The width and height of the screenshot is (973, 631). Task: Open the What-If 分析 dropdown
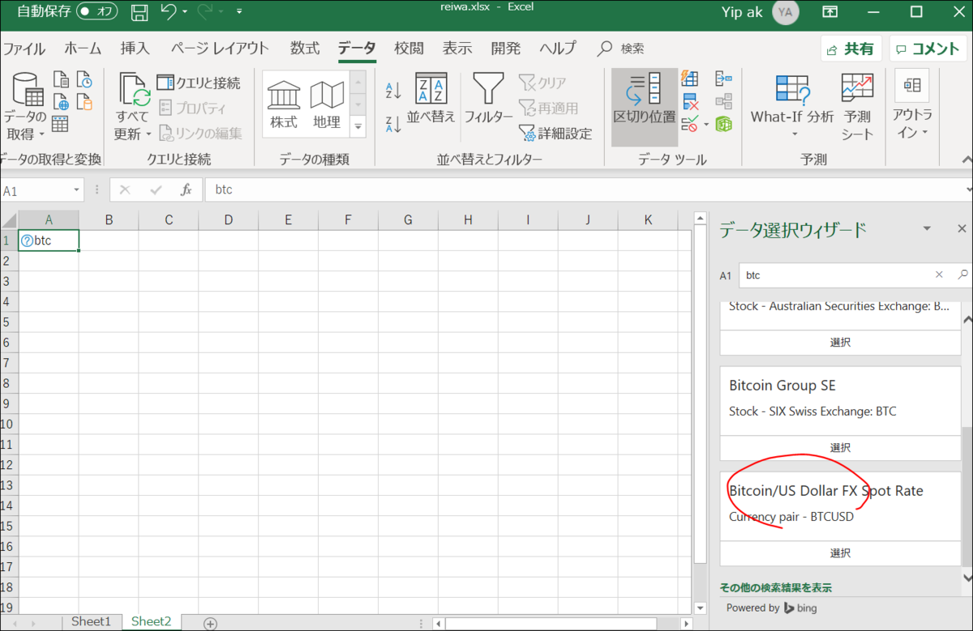click(792, 107)
